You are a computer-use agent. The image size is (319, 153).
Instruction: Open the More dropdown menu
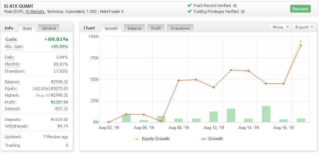[x=279, y=27]
